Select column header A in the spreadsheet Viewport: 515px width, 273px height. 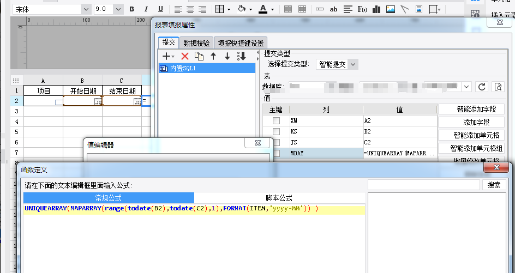point(43,81)
